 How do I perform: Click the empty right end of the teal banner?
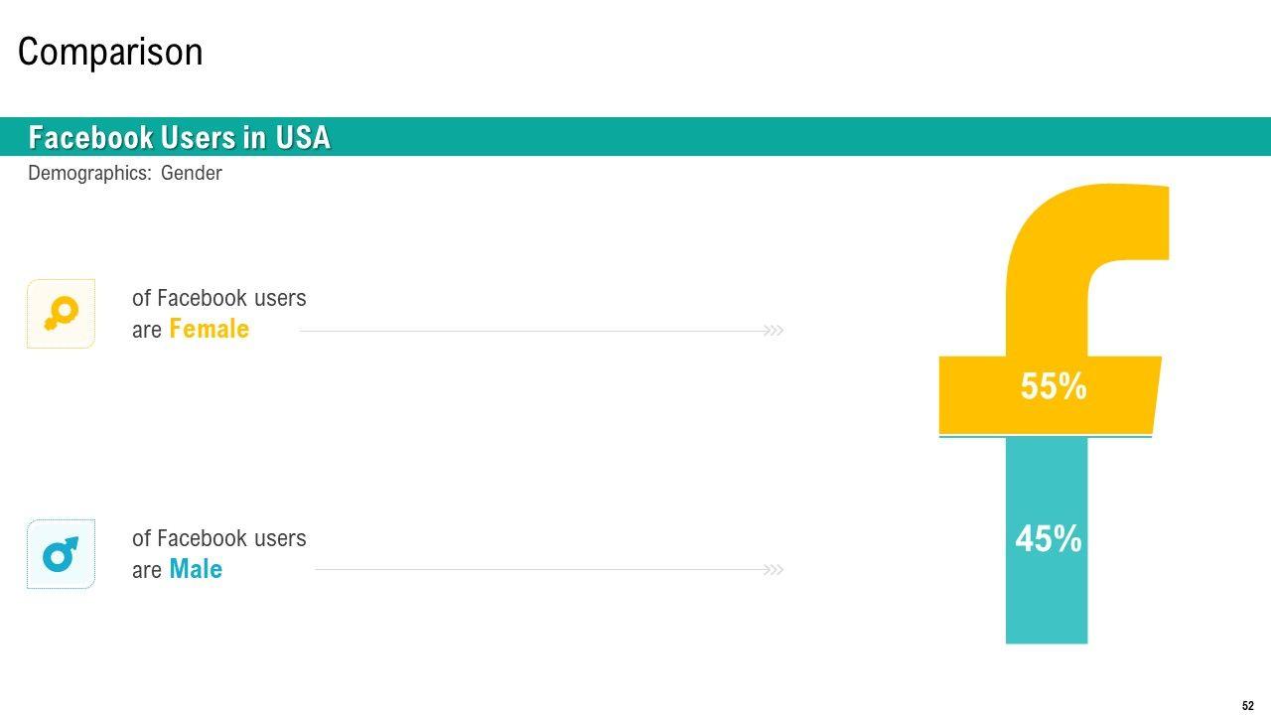(993, 137)
